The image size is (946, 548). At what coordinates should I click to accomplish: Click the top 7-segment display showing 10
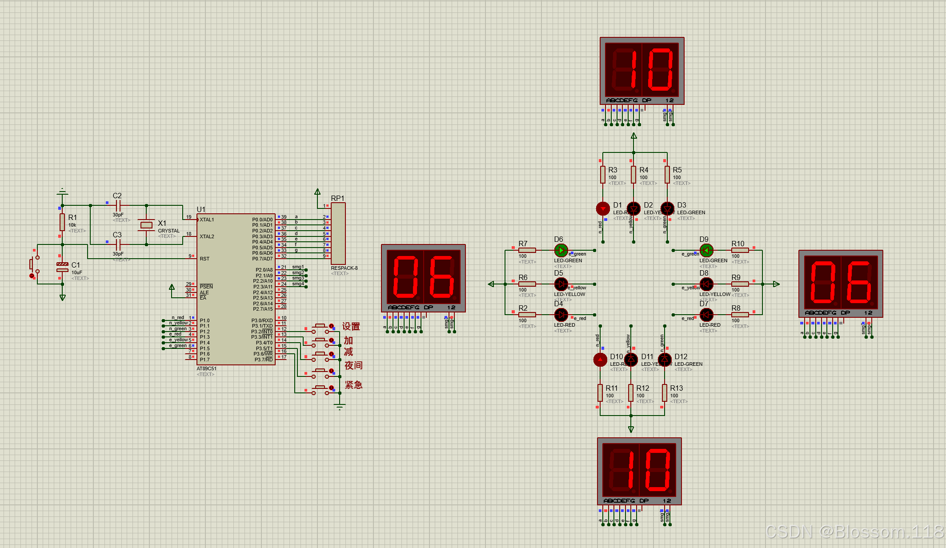coord(642,70)
